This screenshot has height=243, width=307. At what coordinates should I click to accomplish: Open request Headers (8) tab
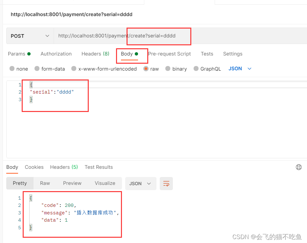click(x=95, y=54)
